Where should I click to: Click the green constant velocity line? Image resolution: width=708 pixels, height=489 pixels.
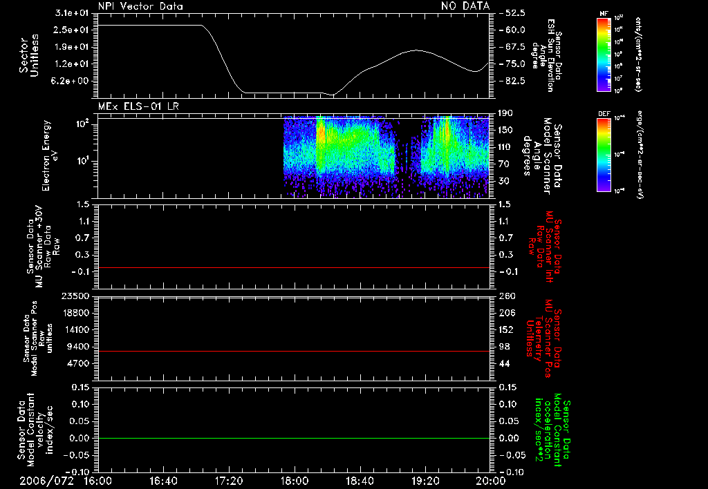[293, 438]
